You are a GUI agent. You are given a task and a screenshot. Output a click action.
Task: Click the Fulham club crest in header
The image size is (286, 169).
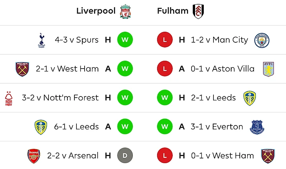[199, 11]
